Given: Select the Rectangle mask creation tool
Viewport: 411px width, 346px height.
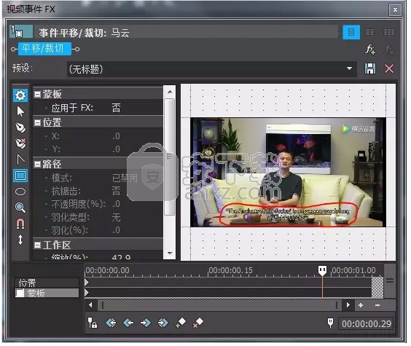Looking at the screenshot, I should coord(20,176).
